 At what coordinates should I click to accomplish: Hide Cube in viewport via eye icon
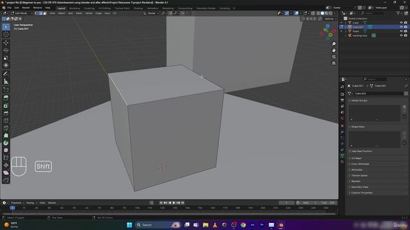(x=401, y=23)
